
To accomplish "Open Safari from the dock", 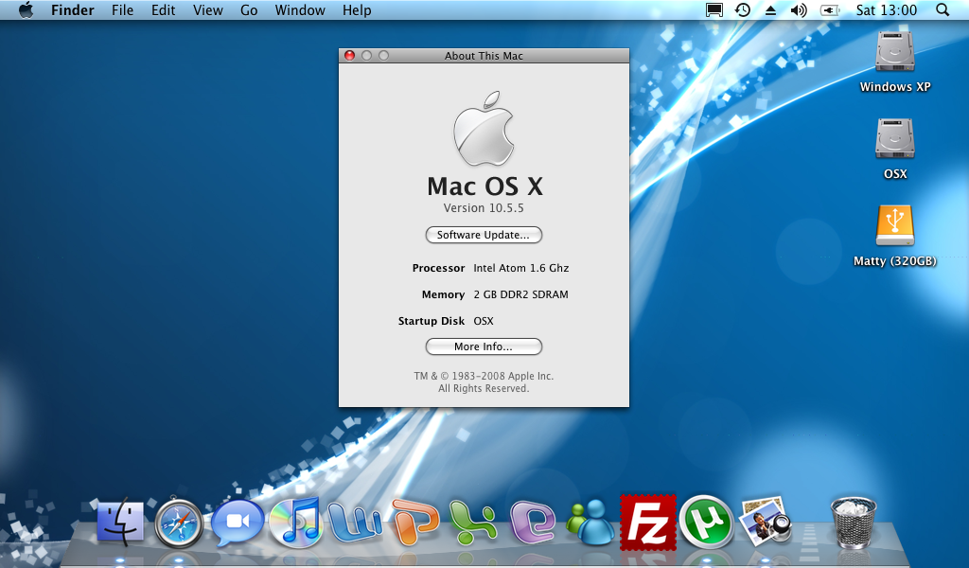I will click(x=179, y=523).
